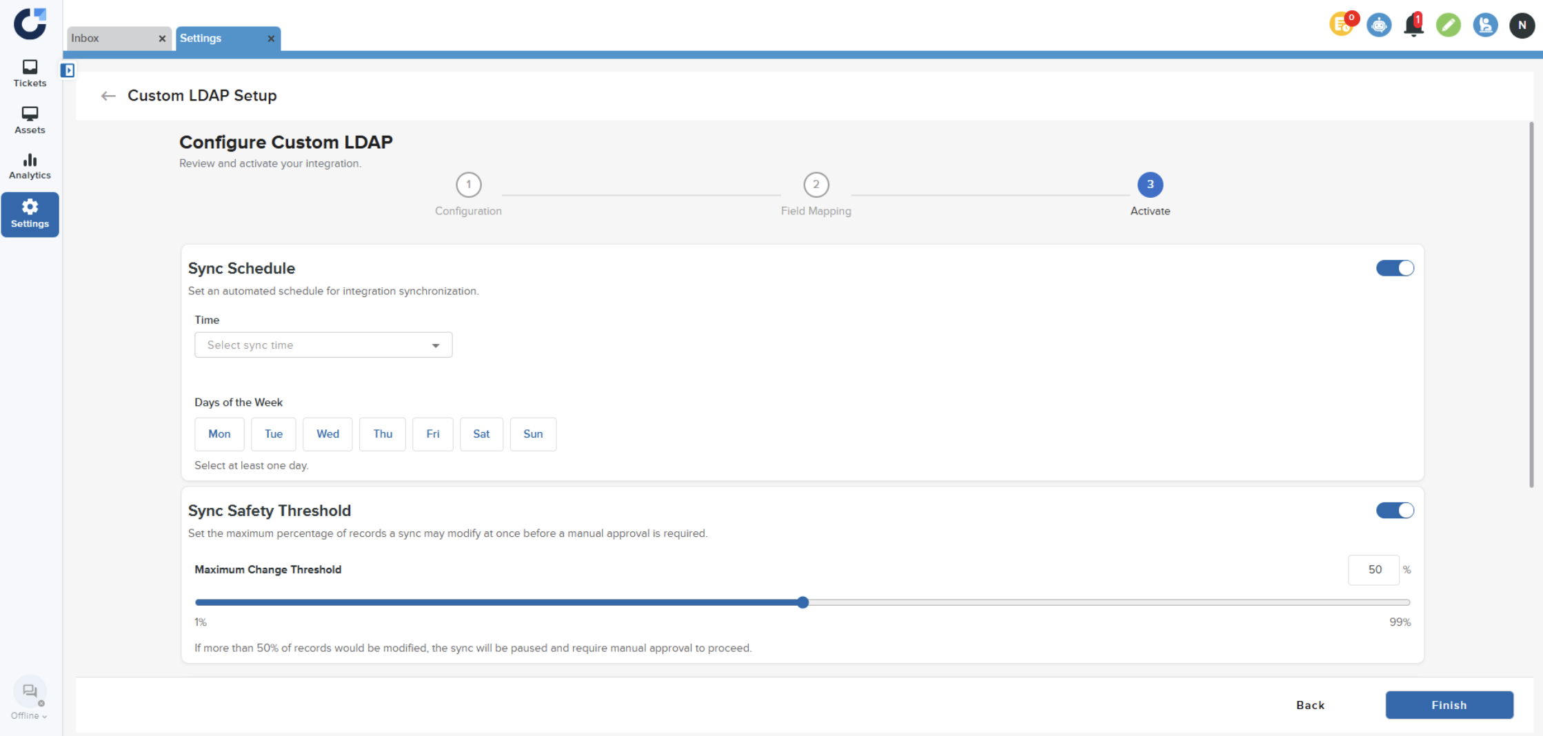Open the Tickets sidebar icon

30,73
